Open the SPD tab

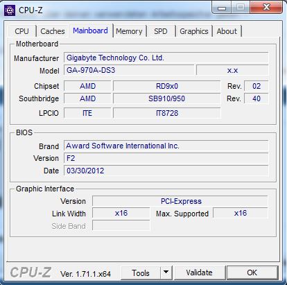click(x=161, y=31)
